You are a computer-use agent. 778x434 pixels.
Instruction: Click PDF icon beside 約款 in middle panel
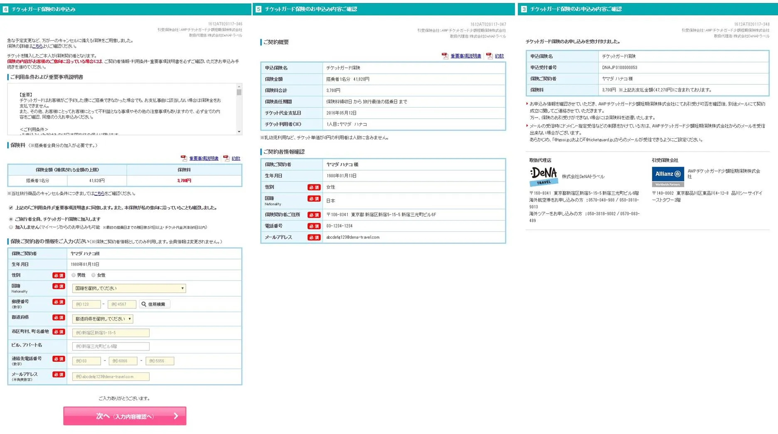click(x=489, y=56)
